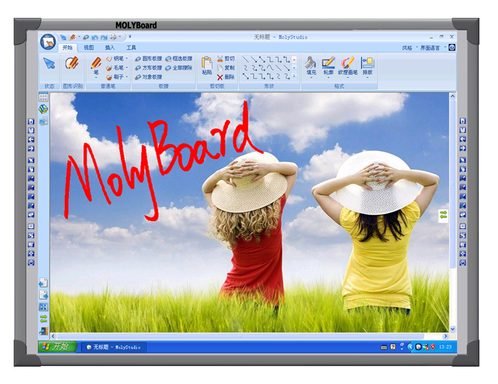Image resolution: width=498 pixels, height=384 pixels.
Task: Redo via the quick access toolbar arrow
Action: point(104,37)
